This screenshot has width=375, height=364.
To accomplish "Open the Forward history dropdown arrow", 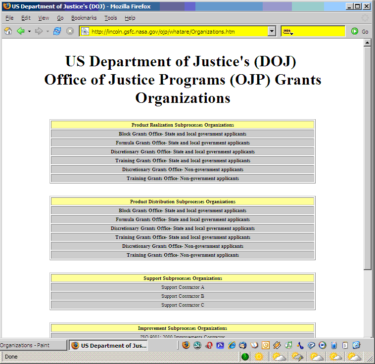I will (x=47, y=31).
